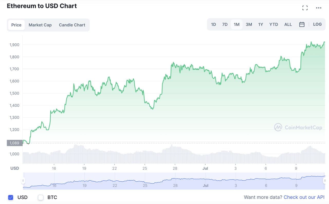Show year-to-date YTD range
The width and height of the screenshot is (329, 204).
[x=273, y=24]
